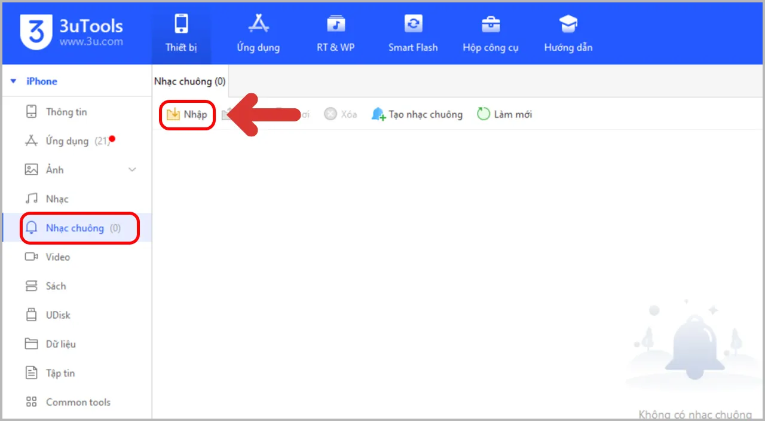Select UDisk from the sidebar
Screen dimensions: 765x421
tap(58, 315)
